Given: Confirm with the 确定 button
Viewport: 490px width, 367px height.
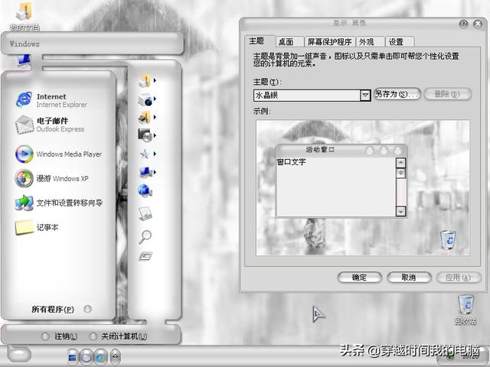Looking at the screenshot, I should click(359, 278).
